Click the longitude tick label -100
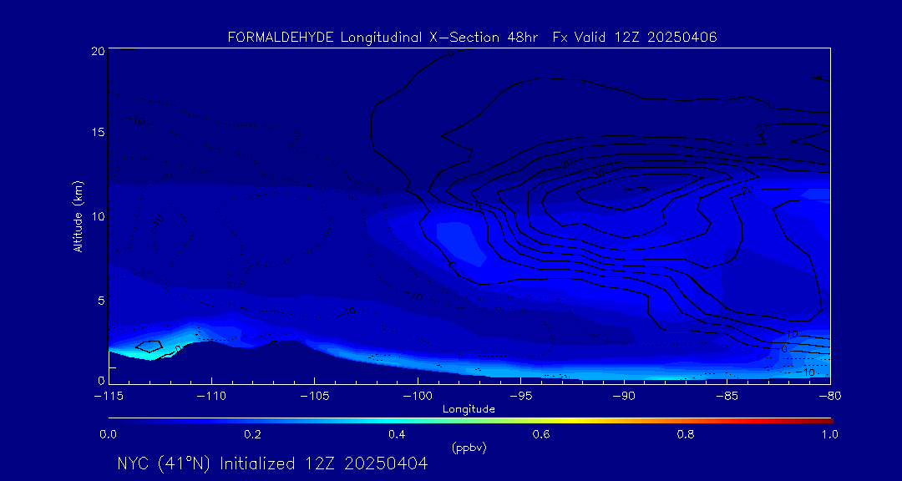Screen dimensions: 902x481 tap(417, 397)
